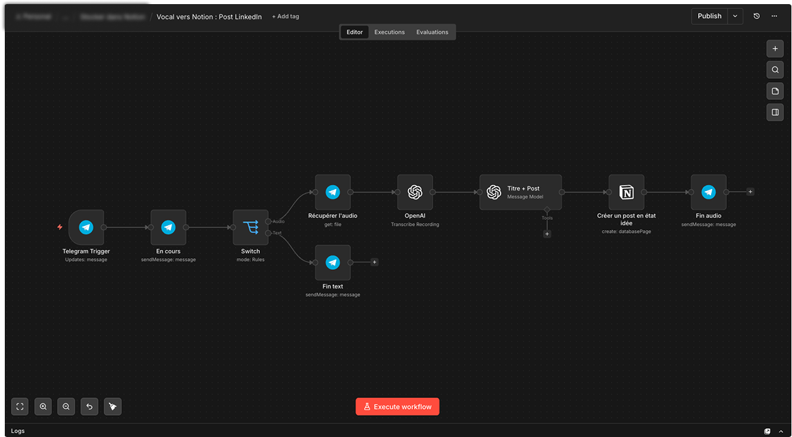The height and width of the screenshot is (437, 792).
Task: Reset the canvas zoom level
Action: coord(89,406)
